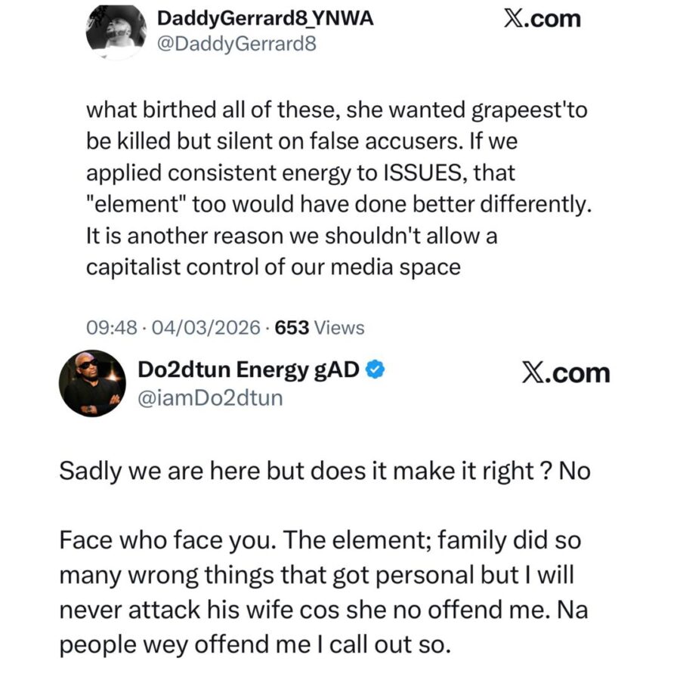Open the @iamDo2dtun handle link
This screenshot has height=680, width=680.
click(x=209, y=397)
